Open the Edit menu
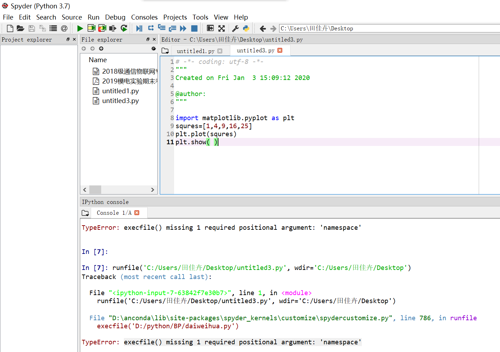 click(x=25, y=17)
